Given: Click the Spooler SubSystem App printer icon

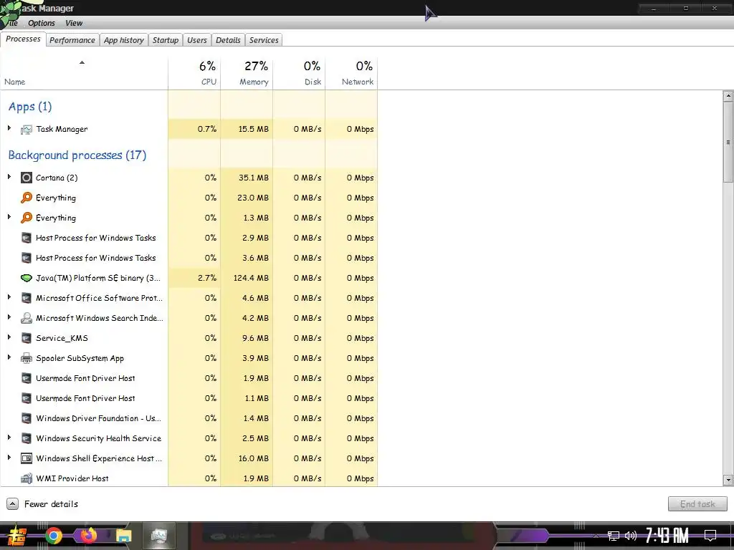Looking at the screenshot, I should pyautogui.click(x=27, y=358).
